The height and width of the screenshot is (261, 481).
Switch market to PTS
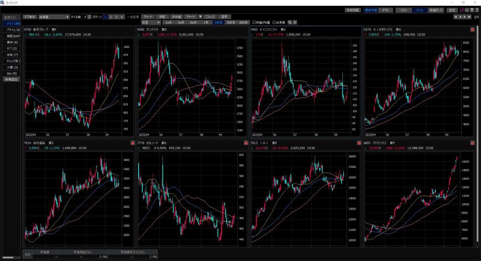pyautogui.click(x=385, y=10)
